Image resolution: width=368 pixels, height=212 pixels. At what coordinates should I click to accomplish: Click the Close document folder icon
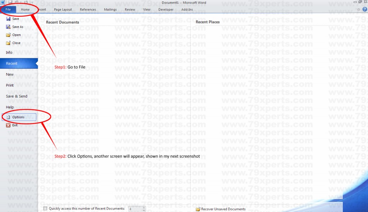point(8,43)
